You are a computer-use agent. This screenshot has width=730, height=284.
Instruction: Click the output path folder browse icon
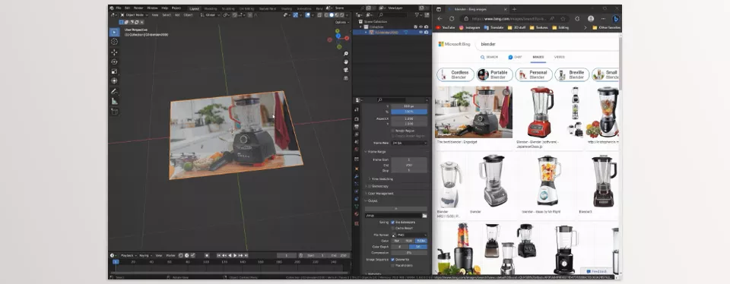tap(424, 216)
